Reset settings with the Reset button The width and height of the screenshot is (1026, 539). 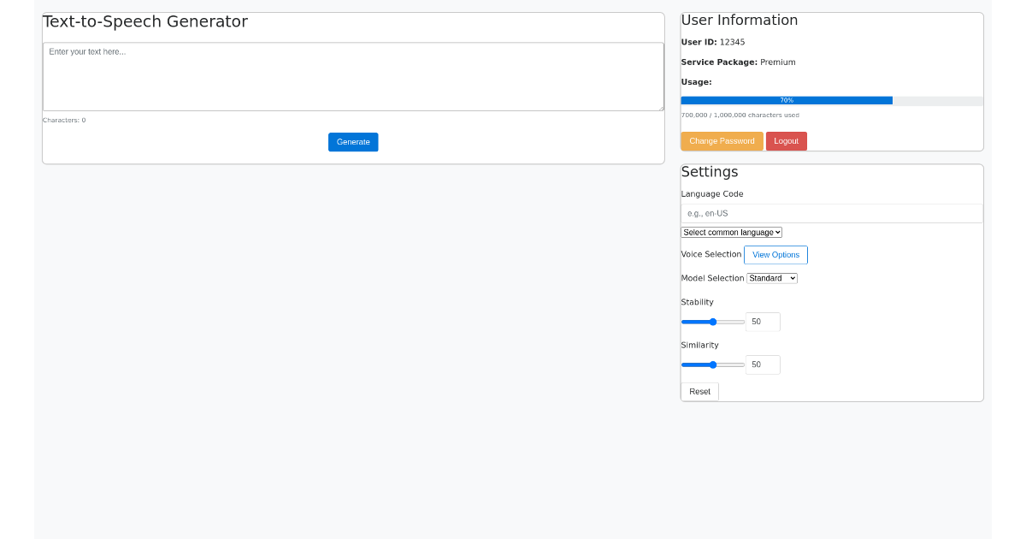tap(699, 392)
